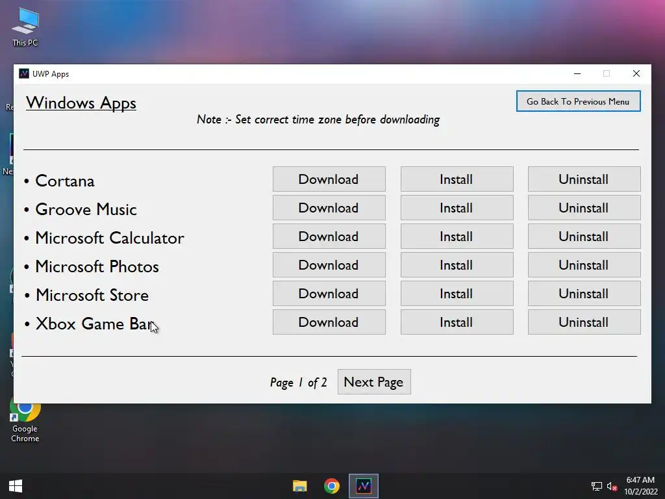Download Cortana app
Image resolution: width=665 pixels, height=499 pixels.
tap(329, 179)
